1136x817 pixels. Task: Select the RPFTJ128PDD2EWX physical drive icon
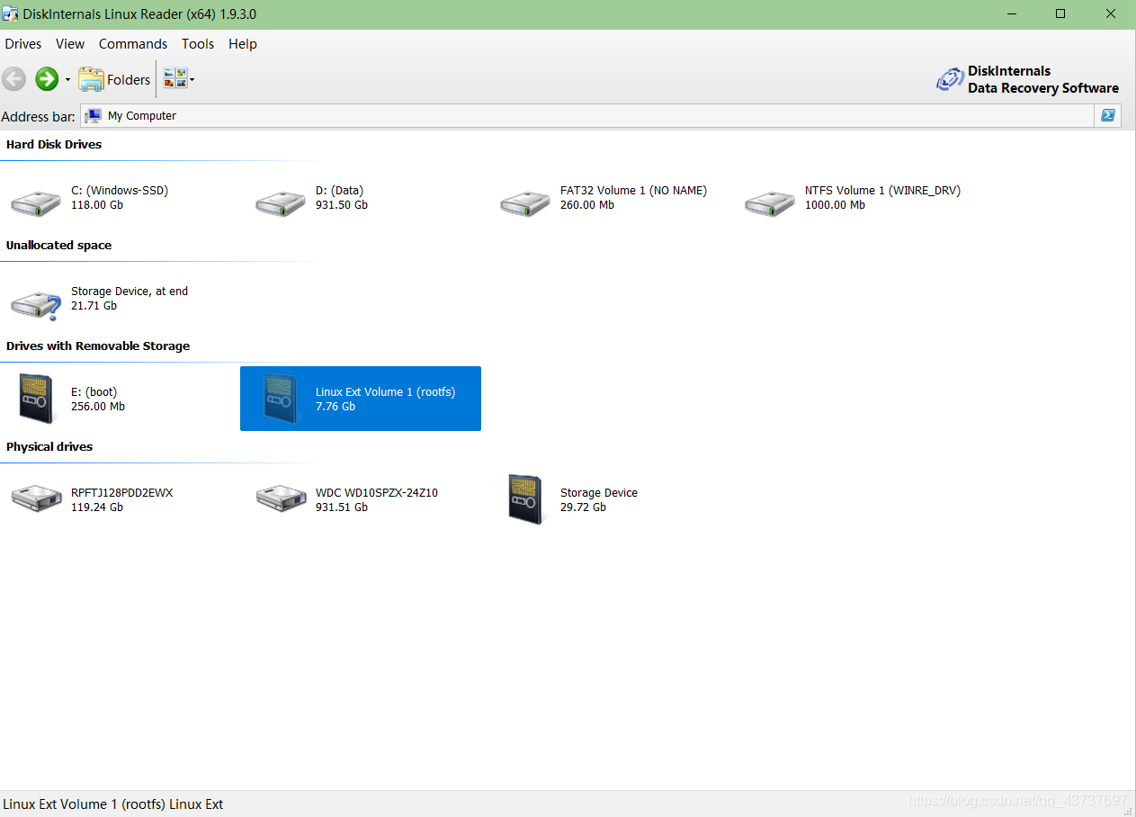click(x=36, y=498)
